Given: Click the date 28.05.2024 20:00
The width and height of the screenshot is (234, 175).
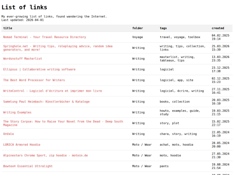Looking at the screenshot, I should [221, 145].
